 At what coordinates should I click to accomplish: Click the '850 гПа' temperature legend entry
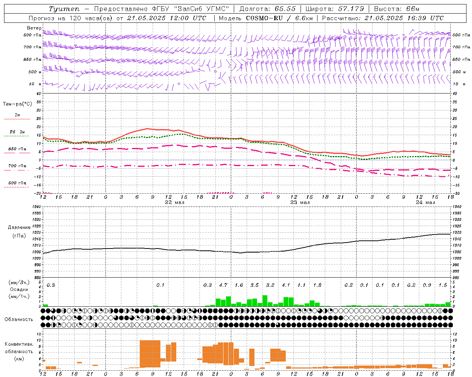(17, 149)
